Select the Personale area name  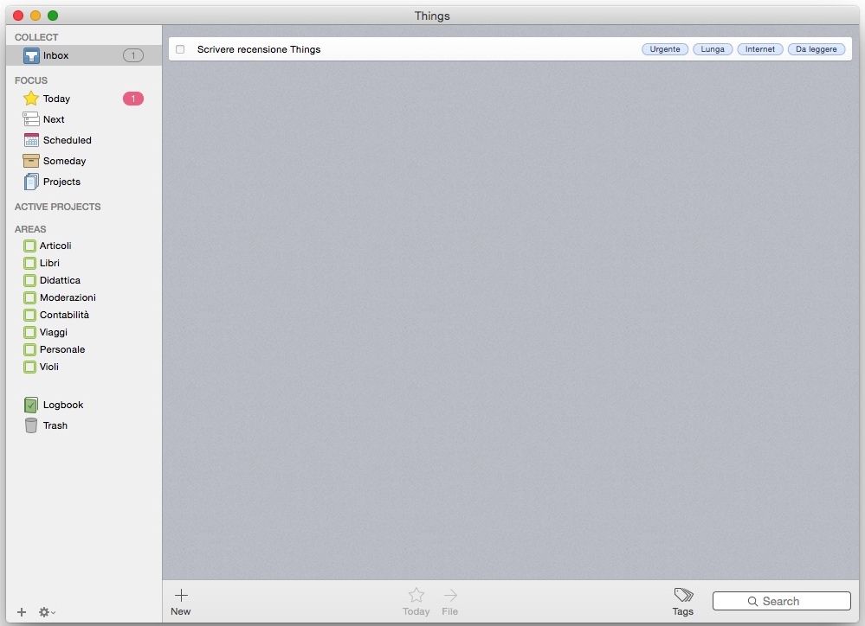click(62, 350)
